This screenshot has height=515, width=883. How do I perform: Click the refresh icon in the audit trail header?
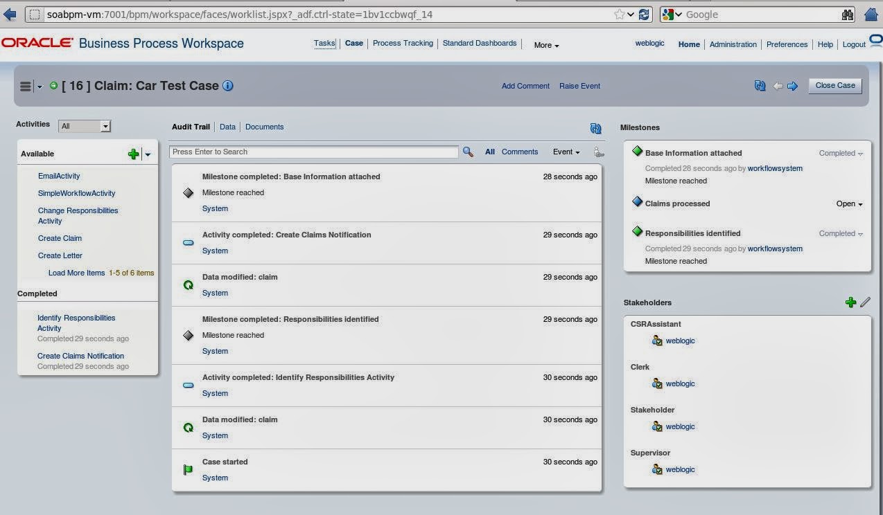595,128
